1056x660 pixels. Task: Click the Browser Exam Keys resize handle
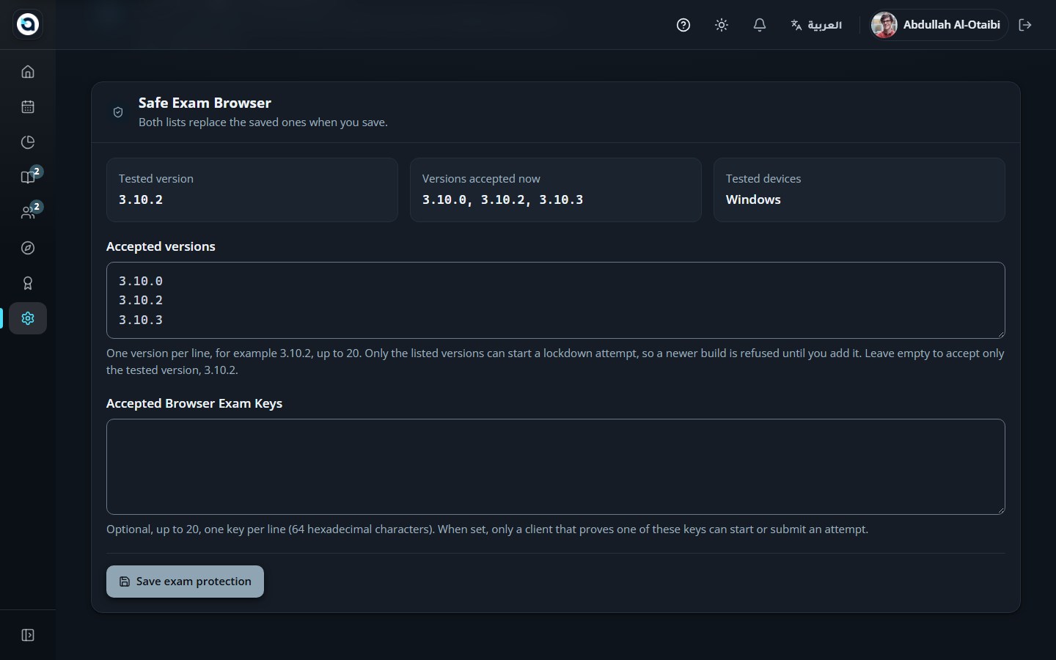coord(1000,510)
